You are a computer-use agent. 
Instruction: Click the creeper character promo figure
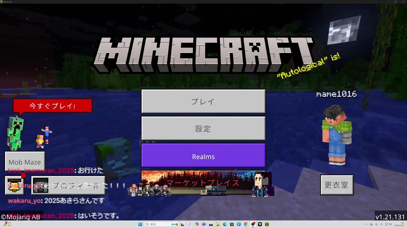point(15,133)
